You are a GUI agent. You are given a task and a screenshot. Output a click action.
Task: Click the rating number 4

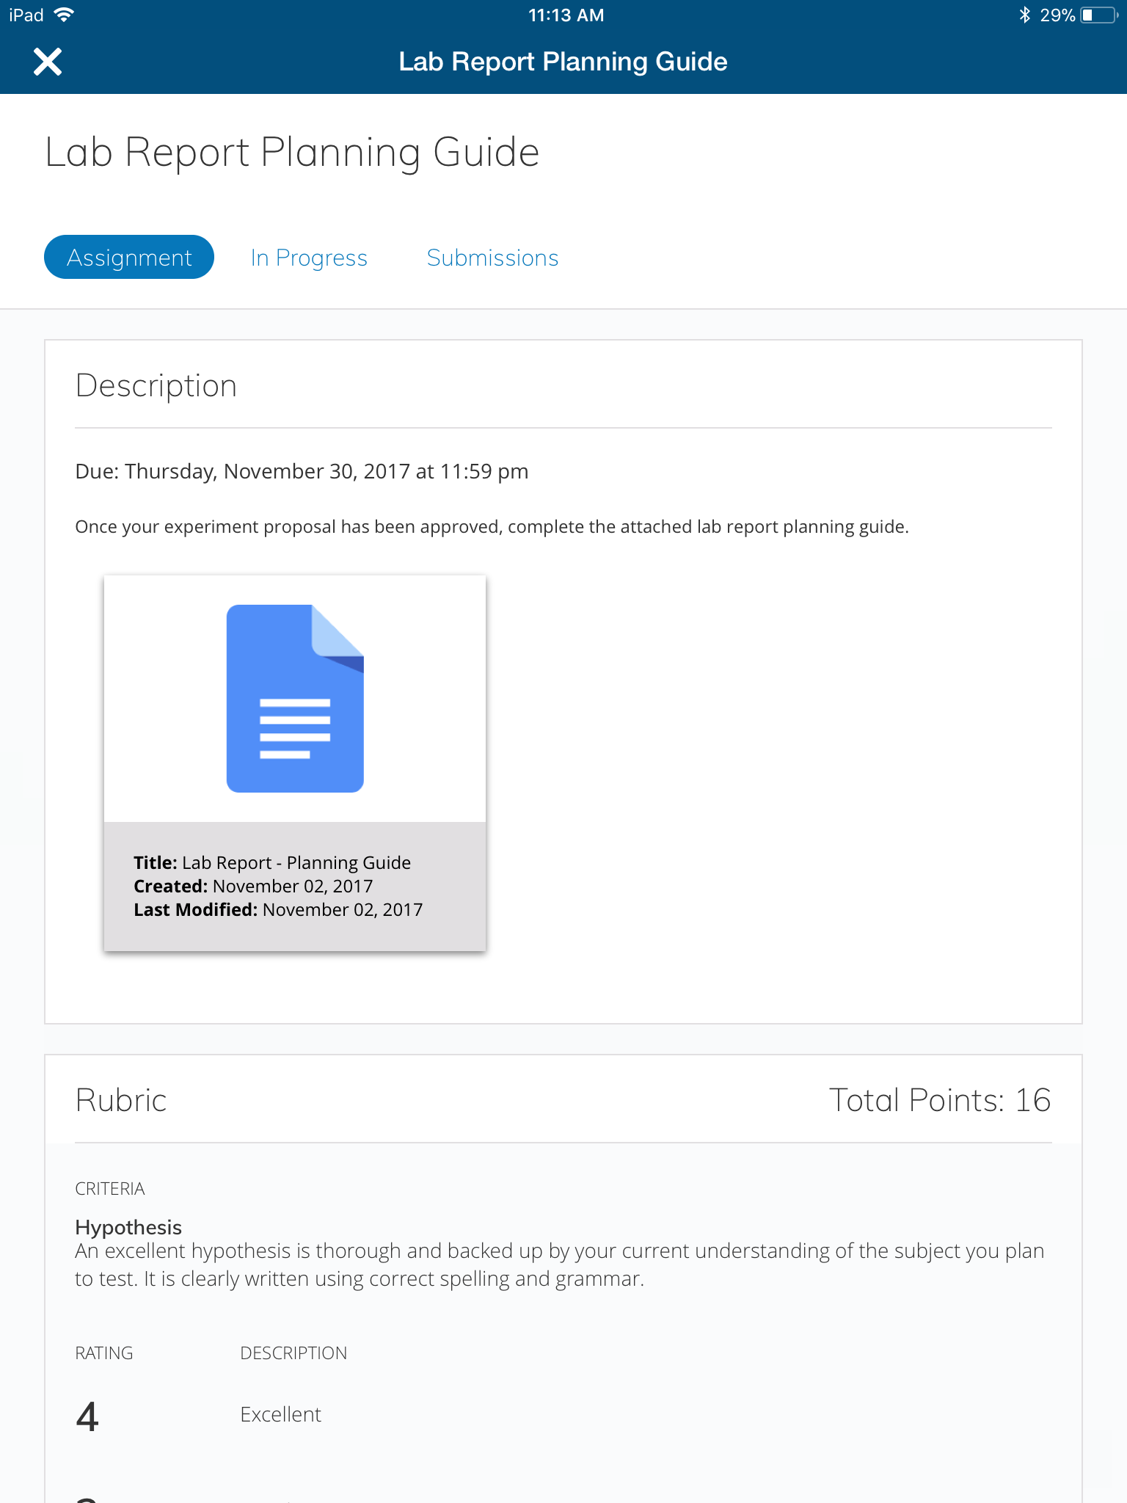pos(87,1416)
